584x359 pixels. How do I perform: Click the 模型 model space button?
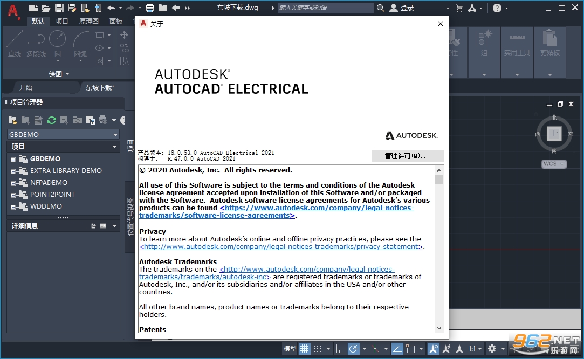pos(290,349)
